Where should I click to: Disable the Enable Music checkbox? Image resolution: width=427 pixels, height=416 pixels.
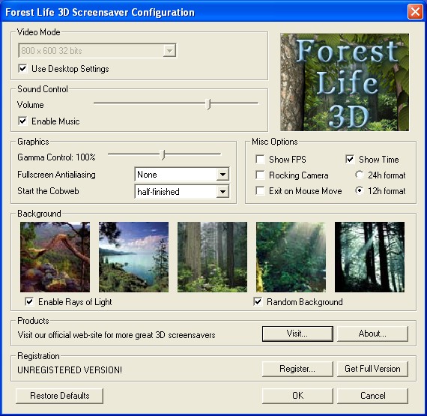[x=23, y=121]
